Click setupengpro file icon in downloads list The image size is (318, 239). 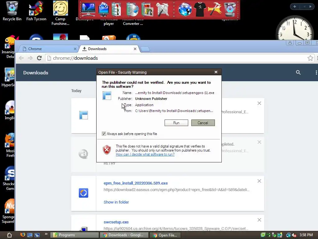84,115
